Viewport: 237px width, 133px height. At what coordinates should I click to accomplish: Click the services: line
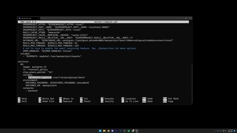click(x=24, y=62)
